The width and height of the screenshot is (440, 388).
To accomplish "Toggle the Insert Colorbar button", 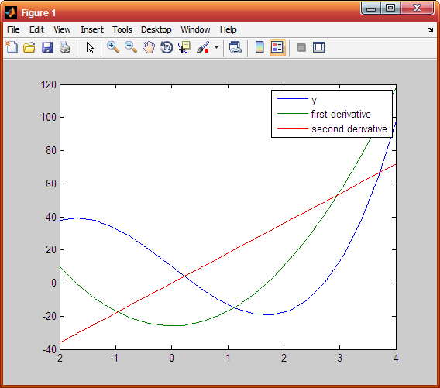I will 260,47.
